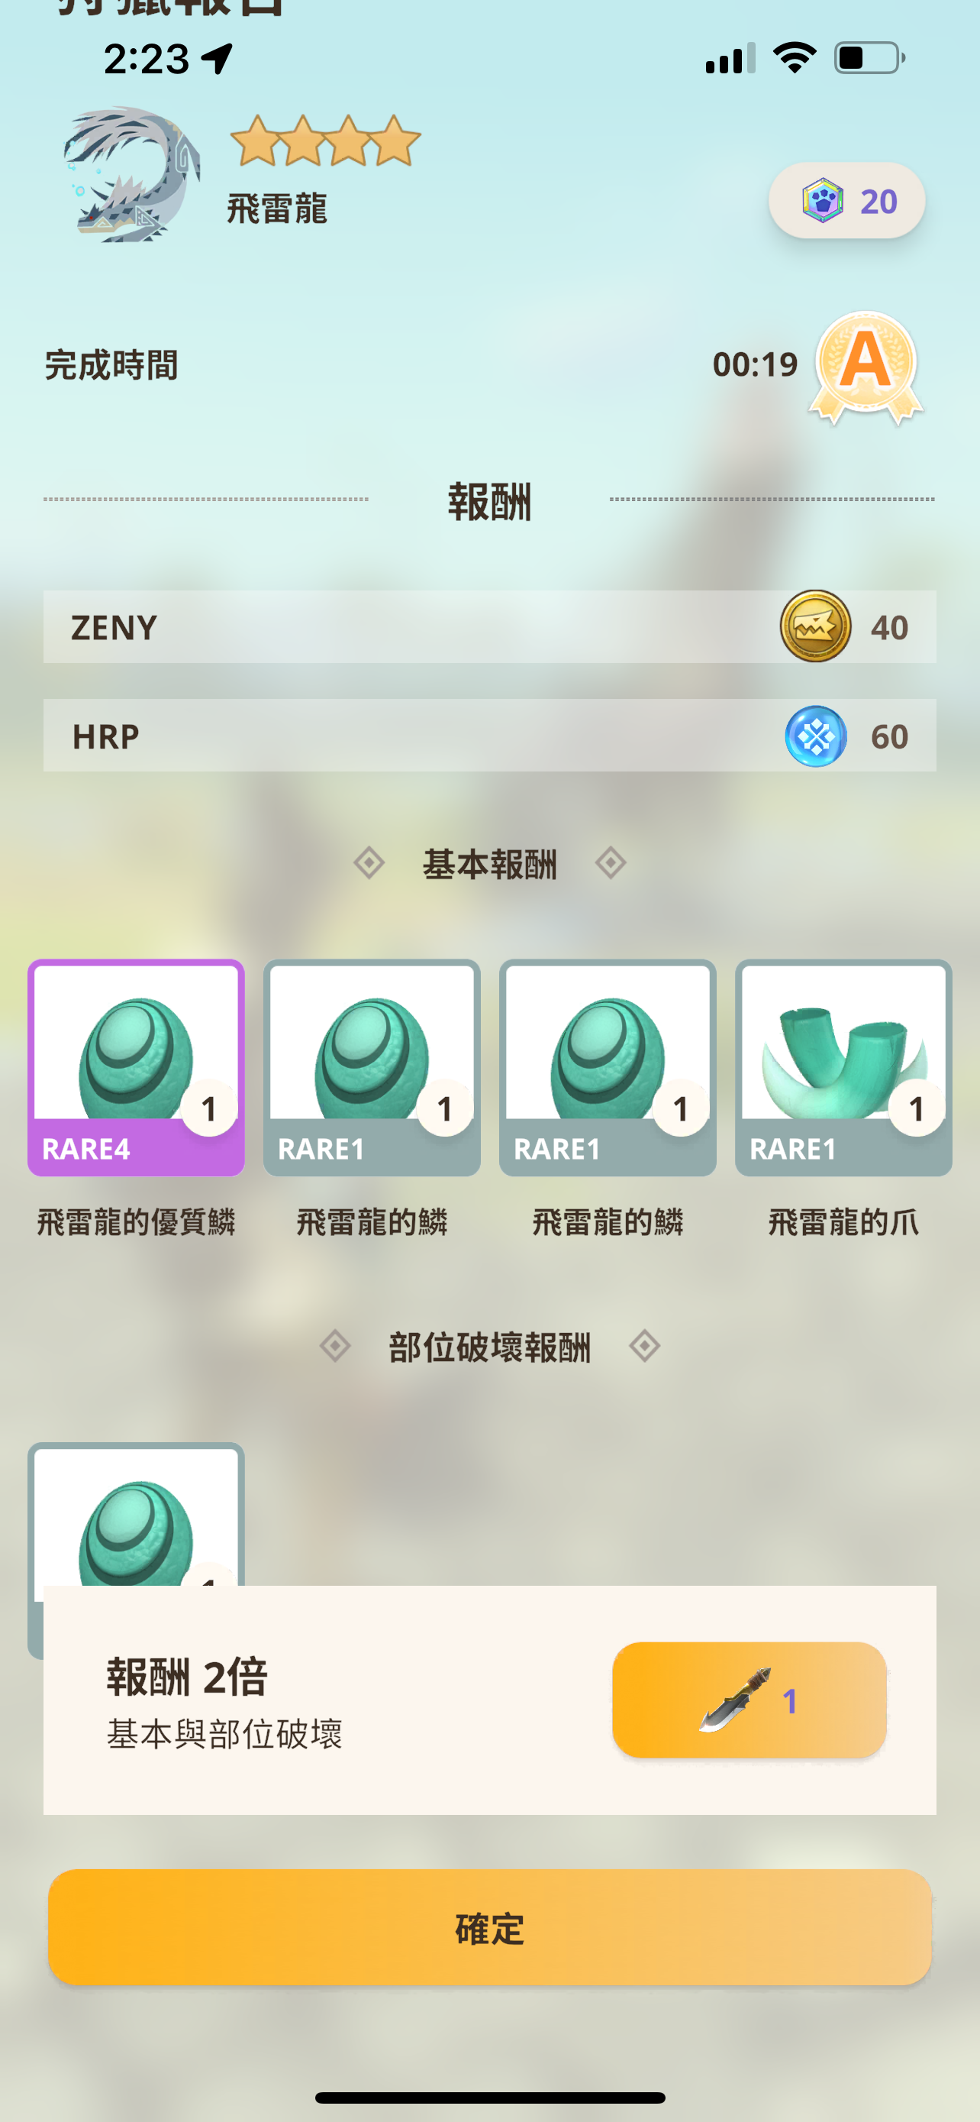This screenshot has width=980, height=2122.
Task: Tap the gold Zeny coin icon
Action: click(x=814, y=627)
